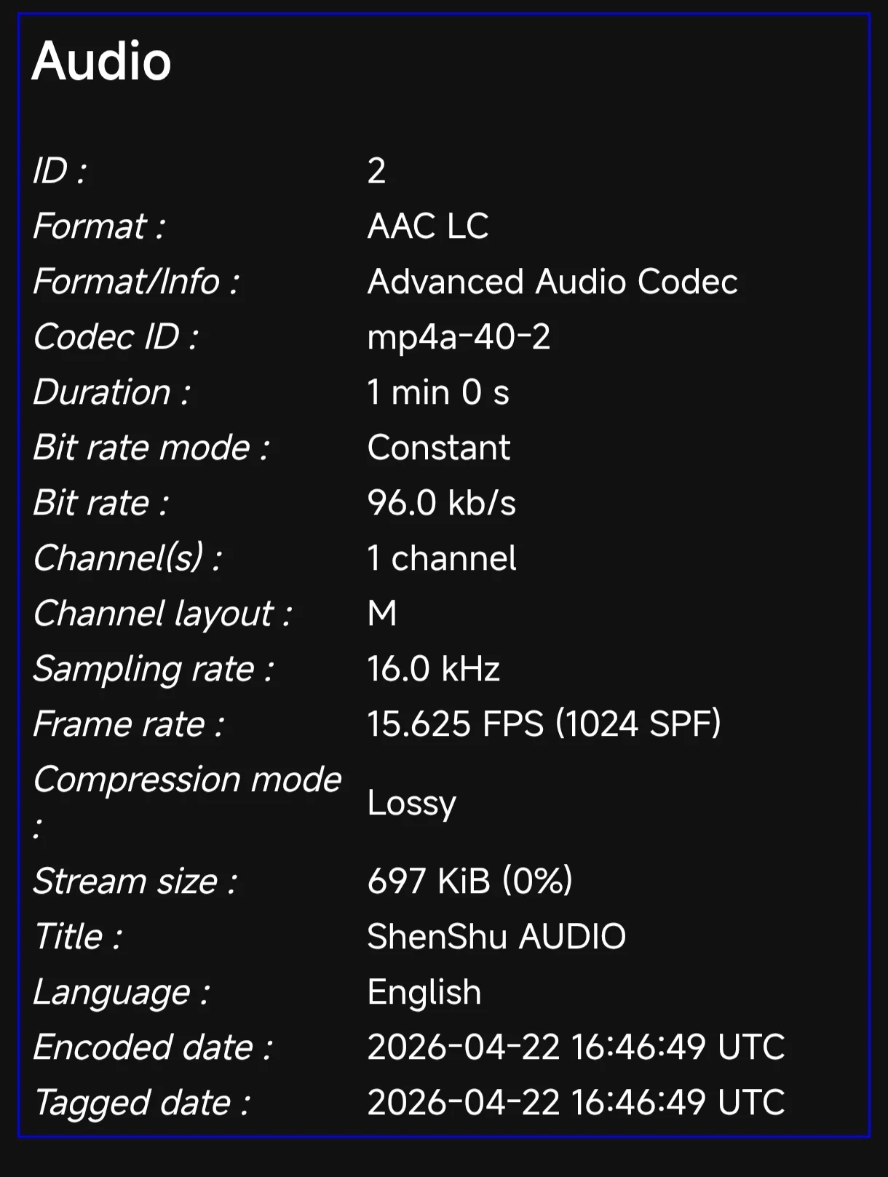Select the Advanced Audio Codec text
This screenshot has width=888, height=1177.
[552, 282]
